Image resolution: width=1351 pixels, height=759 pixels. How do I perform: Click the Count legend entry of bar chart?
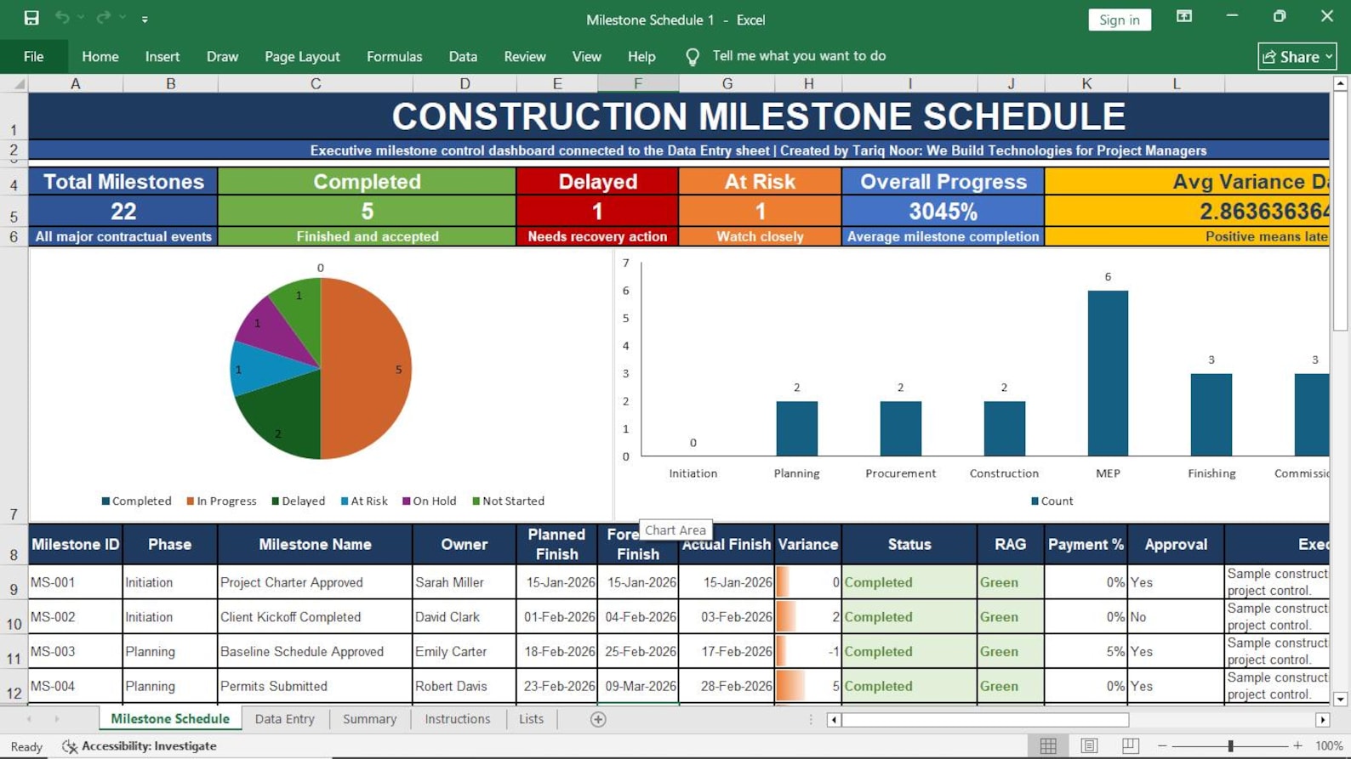(1052, 501)
